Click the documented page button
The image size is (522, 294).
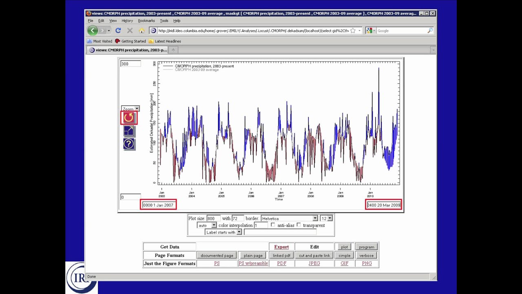point(217,256)
